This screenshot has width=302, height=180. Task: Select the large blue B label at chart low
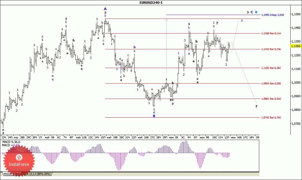(x=154, y=116)
